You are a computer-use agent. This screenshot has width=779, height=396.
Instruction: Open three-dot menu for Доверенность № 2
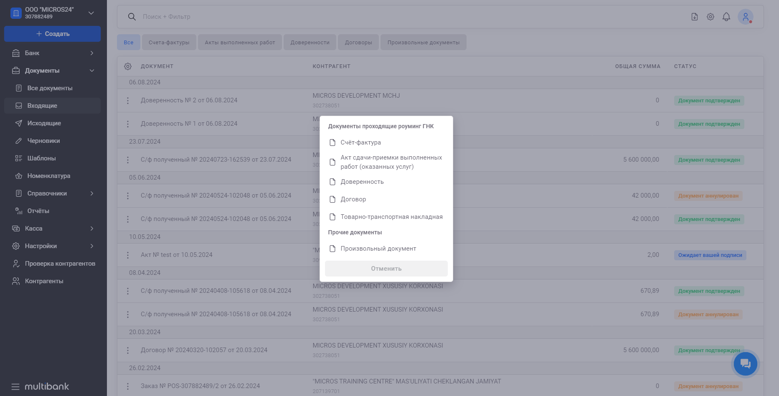click(x=128, y=101)
